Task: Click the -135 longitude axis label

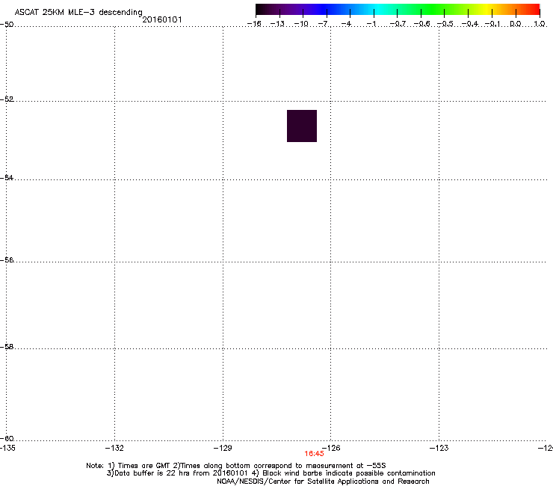Action: (7, 448)
